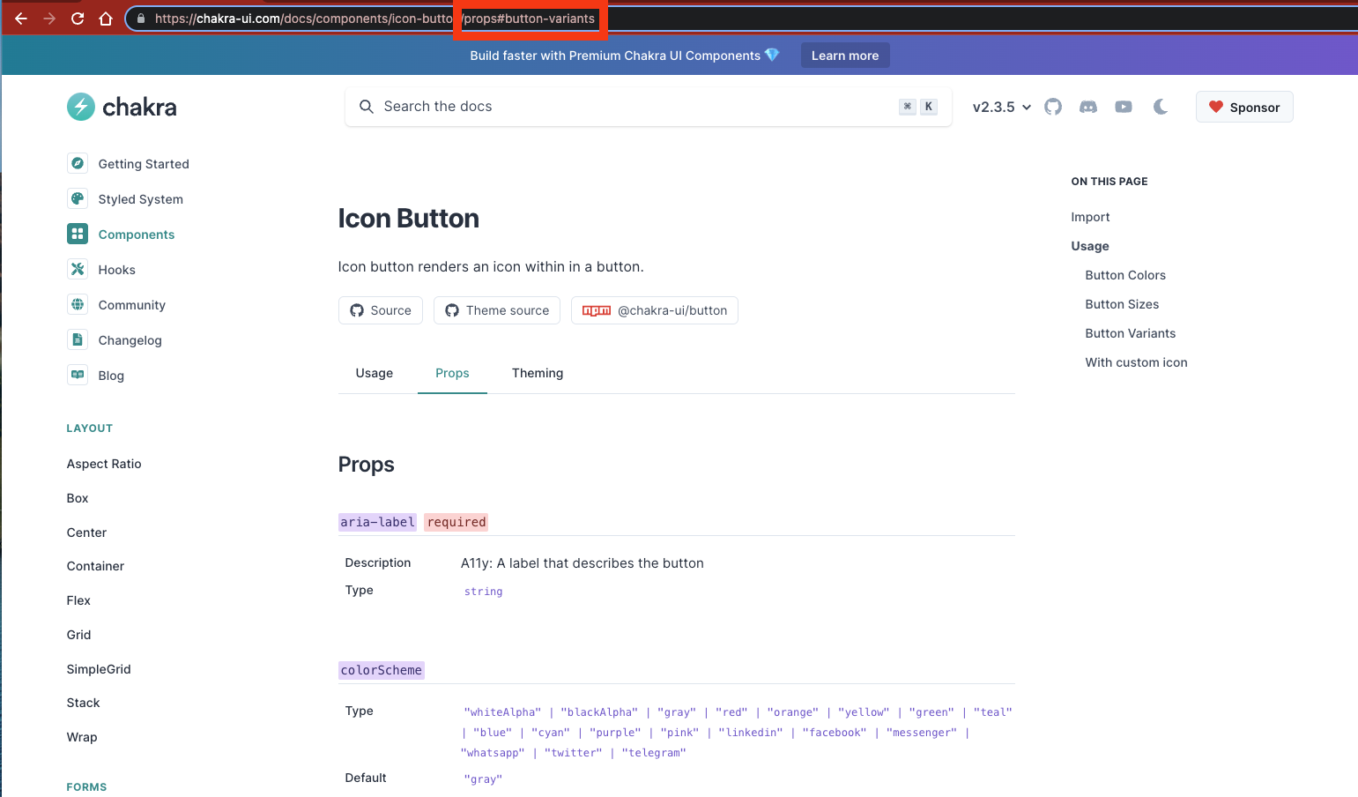Go to Center component docs
This screenshot has height=797, width=1358.
pos(86,533)
